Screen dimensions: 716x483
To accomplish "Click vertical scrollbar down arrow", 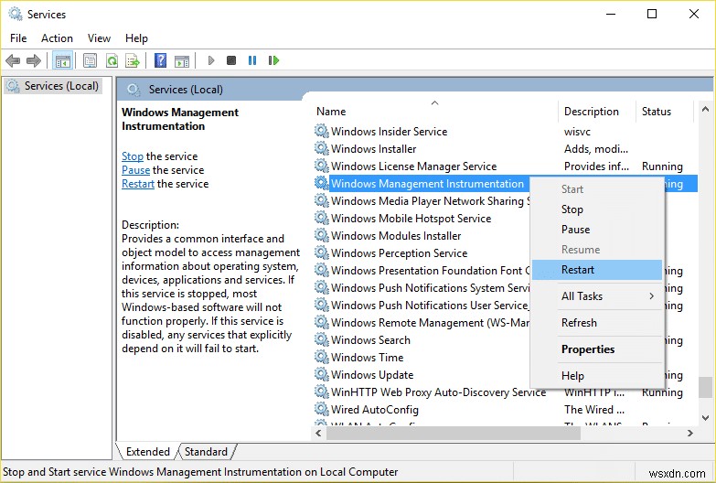I will [x=705, y=418].
